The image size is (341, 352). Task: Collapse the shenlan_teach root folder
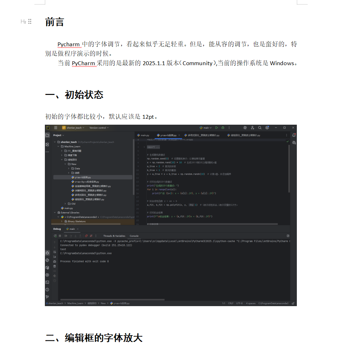55,142
